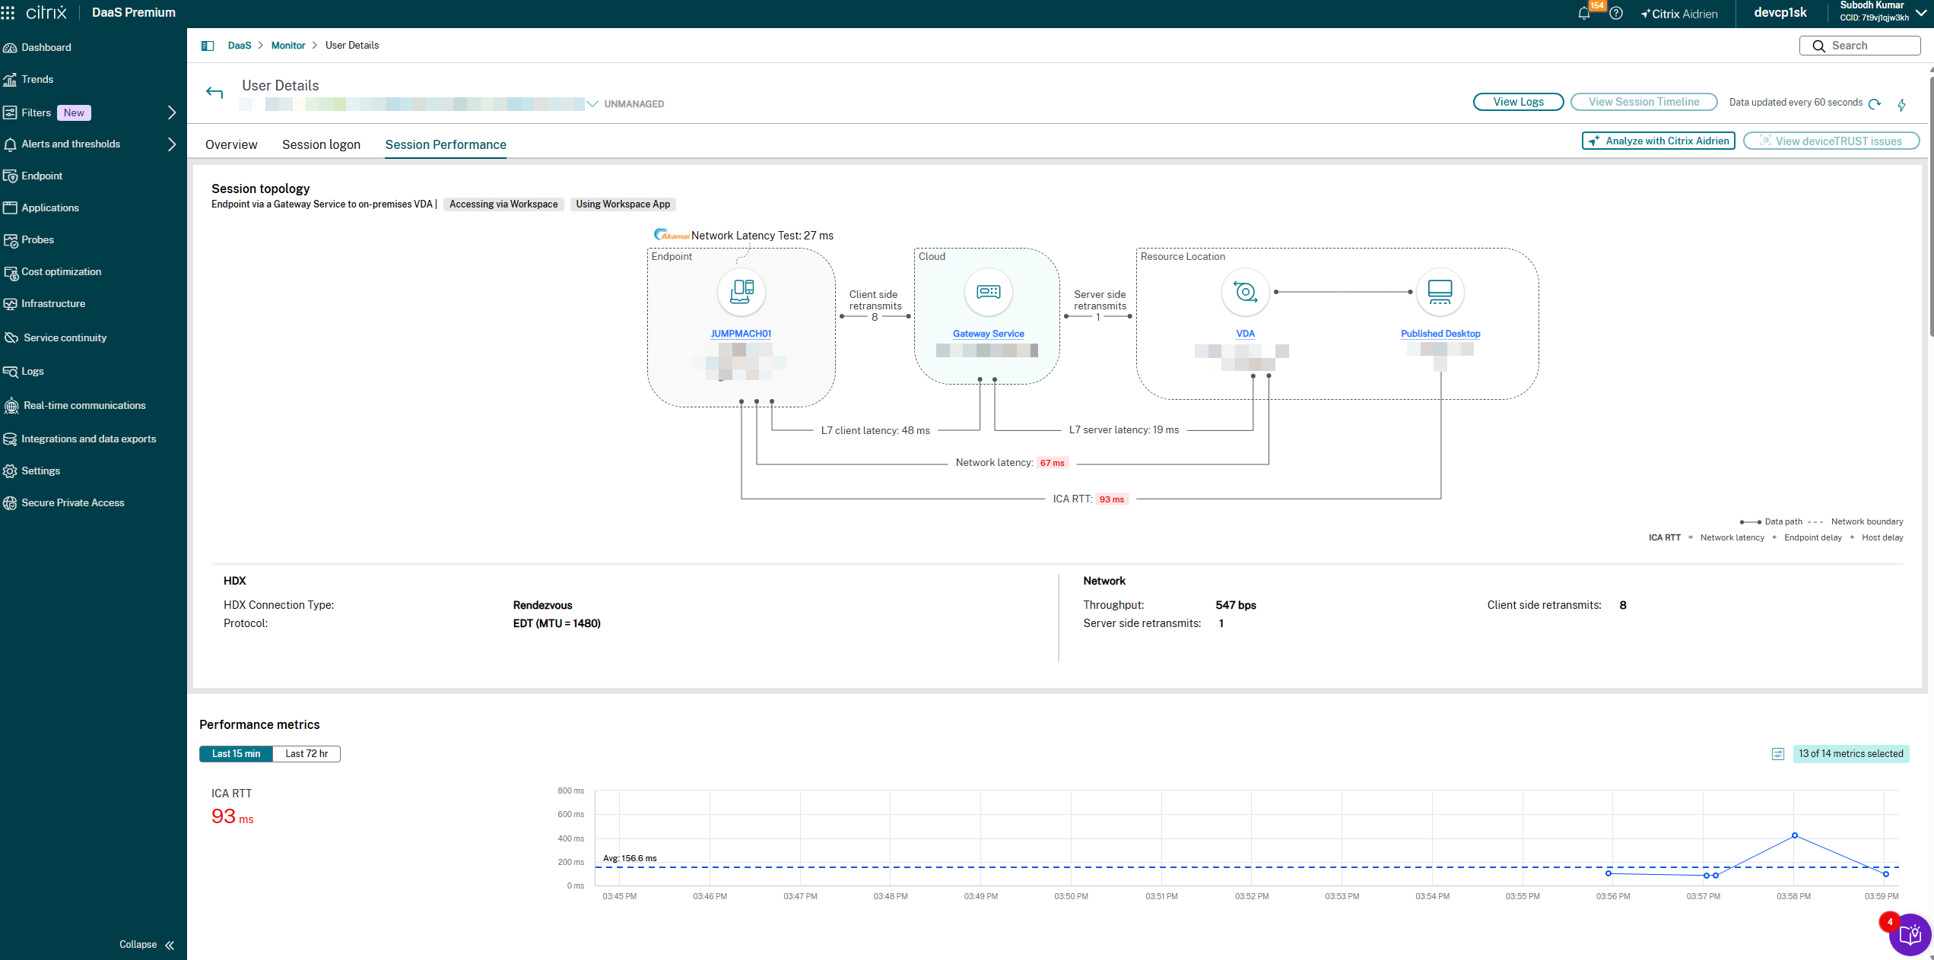This screenshot has height=960, width=1934.
Task: Click the View Session Timeline button
Action: coord(1643,102)
